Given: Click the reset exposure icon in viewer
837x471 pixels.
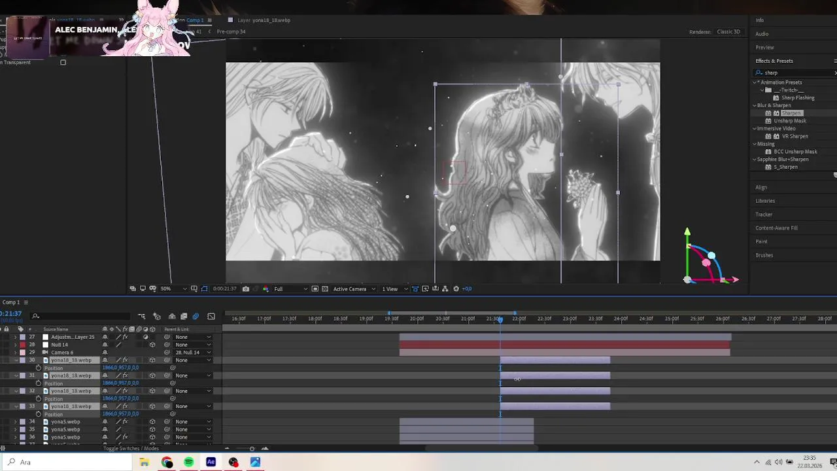Looking at the screenshot, I should [456, 288].
